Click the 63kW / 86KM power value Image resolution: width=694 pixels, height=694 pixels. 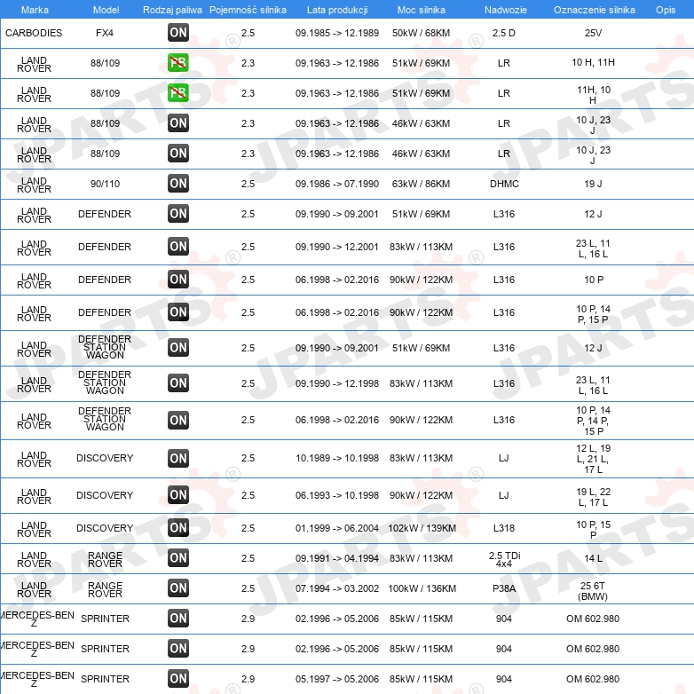[421, 184]
